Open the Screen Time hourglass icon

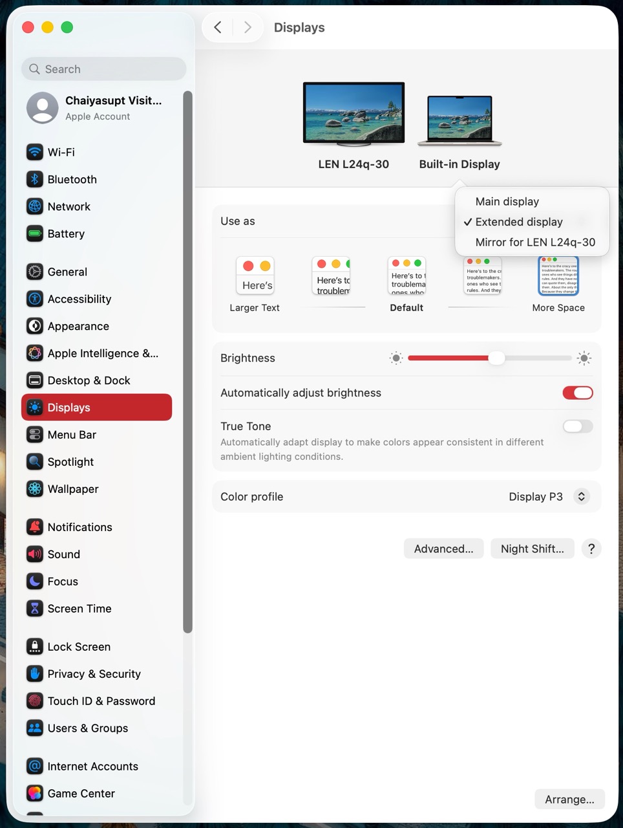point(35,609)
